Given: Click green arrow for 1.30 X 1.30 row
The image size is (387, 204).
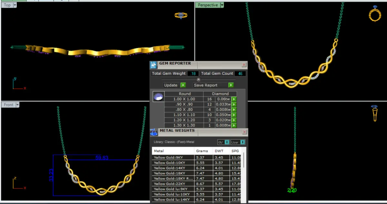Looking at the screenshot, I should coord(234,125).
